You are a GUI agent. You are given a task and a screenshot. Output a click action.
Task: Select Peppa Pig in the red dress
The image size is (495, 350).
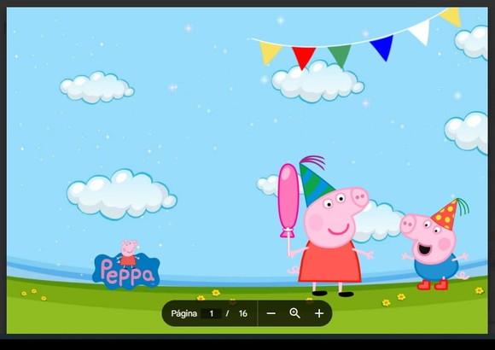coord(331,240)
